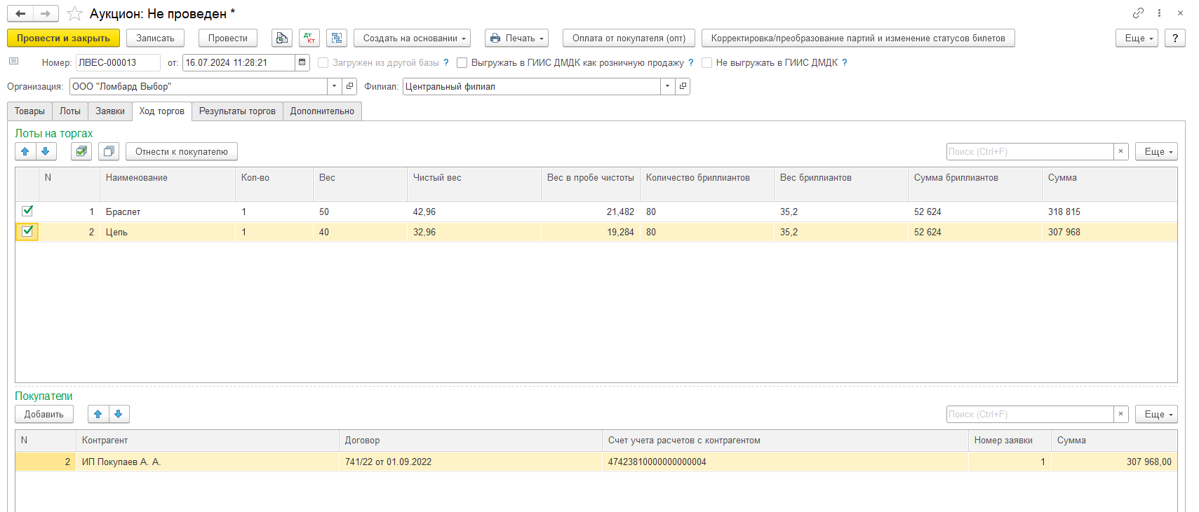
Task: Move lot down in Лоты на торгах
Action: (x=46, y=151)
